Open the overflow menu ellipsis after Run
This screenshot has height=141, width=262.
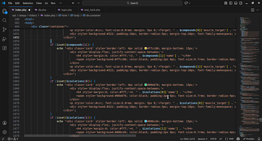click(60, 3)
